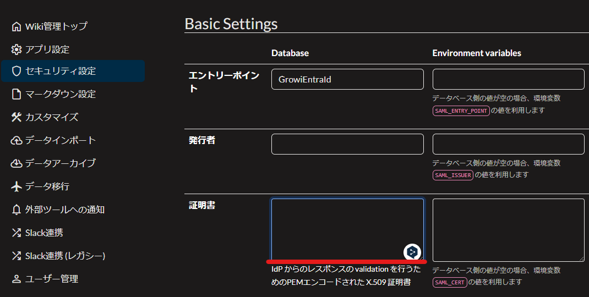Click the SAML_CERT variable tag
Viewport: 589px width, 297px height.
point(450,282)
